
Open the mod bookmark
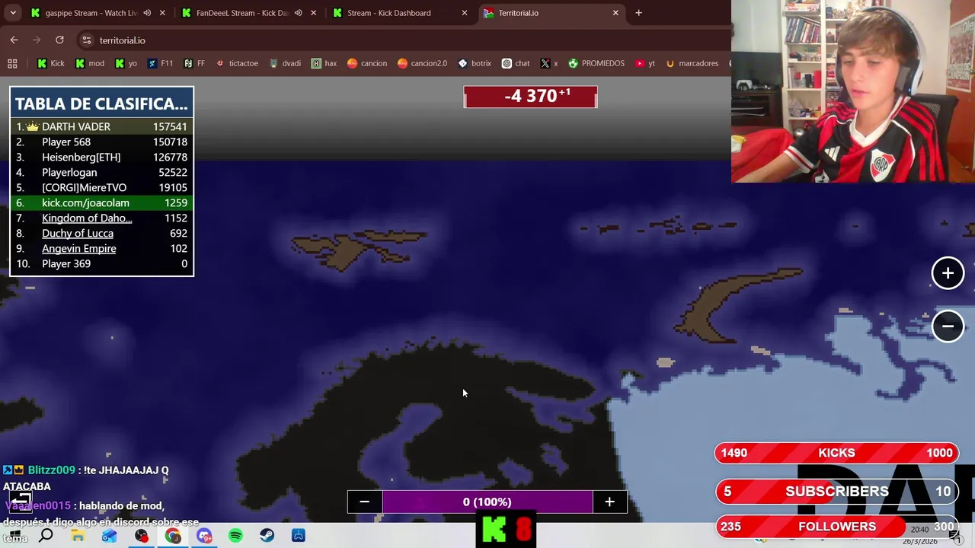[x=89, y=63]
